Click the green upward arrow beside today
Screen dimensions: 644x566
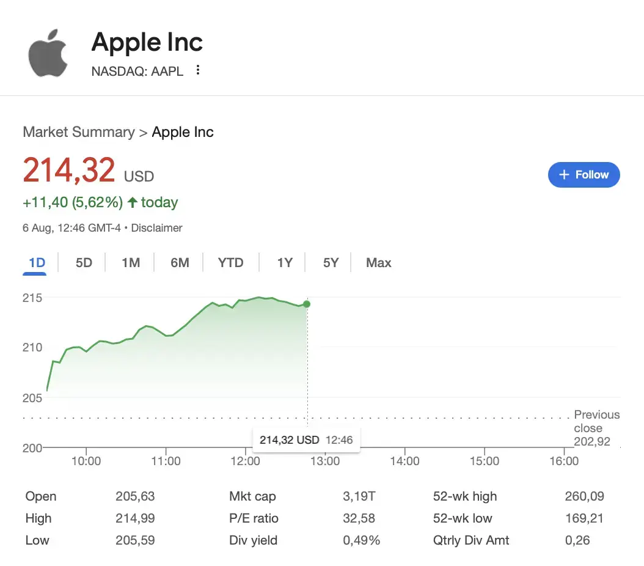[132, 202]
